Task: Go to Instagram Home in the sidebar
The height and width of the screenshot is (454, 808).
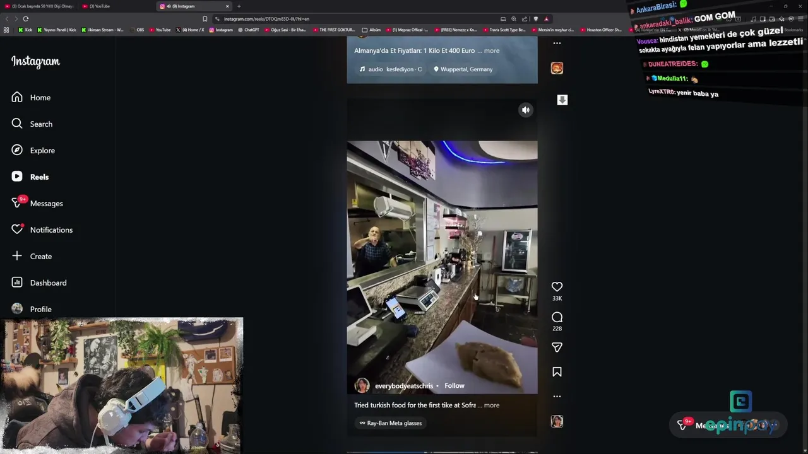Action: (31, 98)
